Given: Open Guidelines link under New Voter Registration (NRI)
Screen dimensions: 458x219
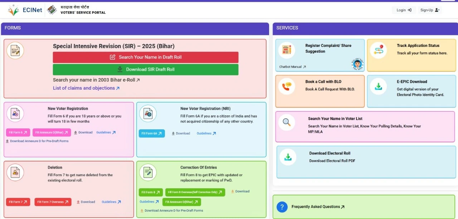Looking at the screenshot, I should [x=206, y=133].
